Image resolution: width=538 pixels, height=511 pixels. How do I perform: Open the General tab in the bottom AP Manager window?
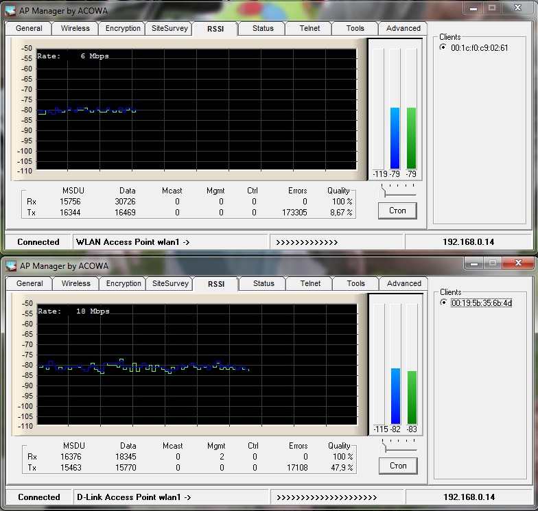pyautogui.click(x=30, y=284)
